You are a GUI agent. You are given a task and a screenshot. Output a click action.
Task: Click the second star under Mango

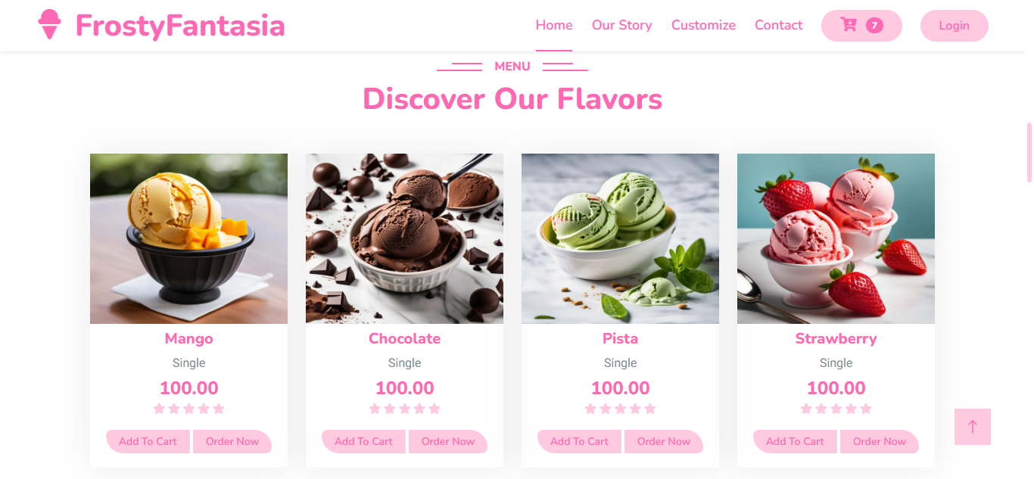tap(174, 409)
